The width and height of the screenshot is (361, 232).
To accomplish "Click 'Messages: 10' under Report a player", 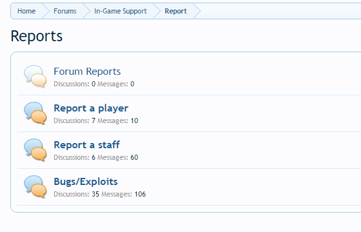I will pyautogui.click(x=118, y=121).
